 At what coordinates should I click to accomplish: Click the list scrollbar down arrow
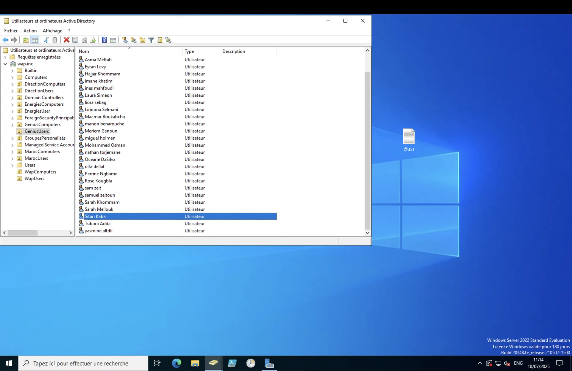pos(367,233)
